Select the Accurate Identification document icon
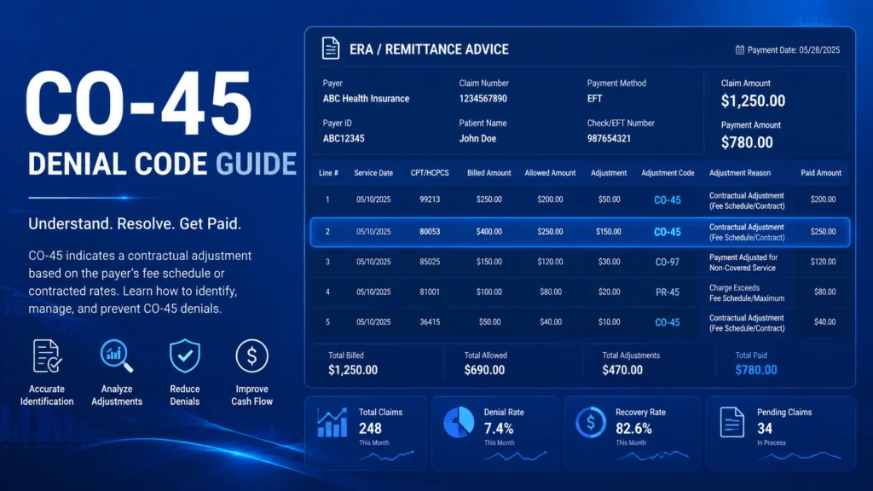This screenshot has width=873, height=491. [47, 355]
